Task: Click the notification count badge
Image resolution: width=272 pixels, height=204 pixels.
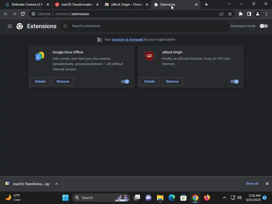Action: pyautogui.click(x=265, y=198)
